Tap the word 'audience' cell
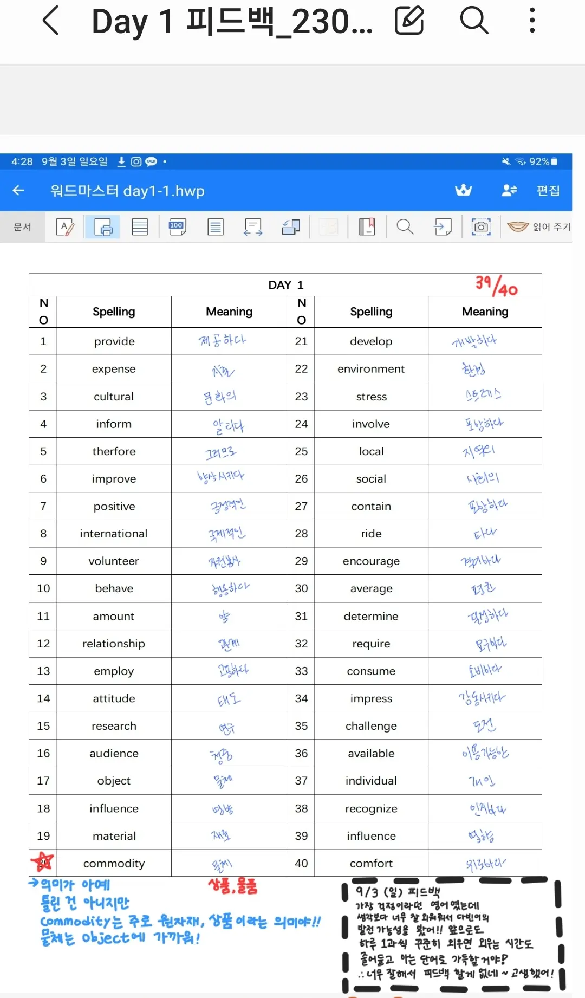The width and height of the screenshot is (585, 998). point(114,753)
